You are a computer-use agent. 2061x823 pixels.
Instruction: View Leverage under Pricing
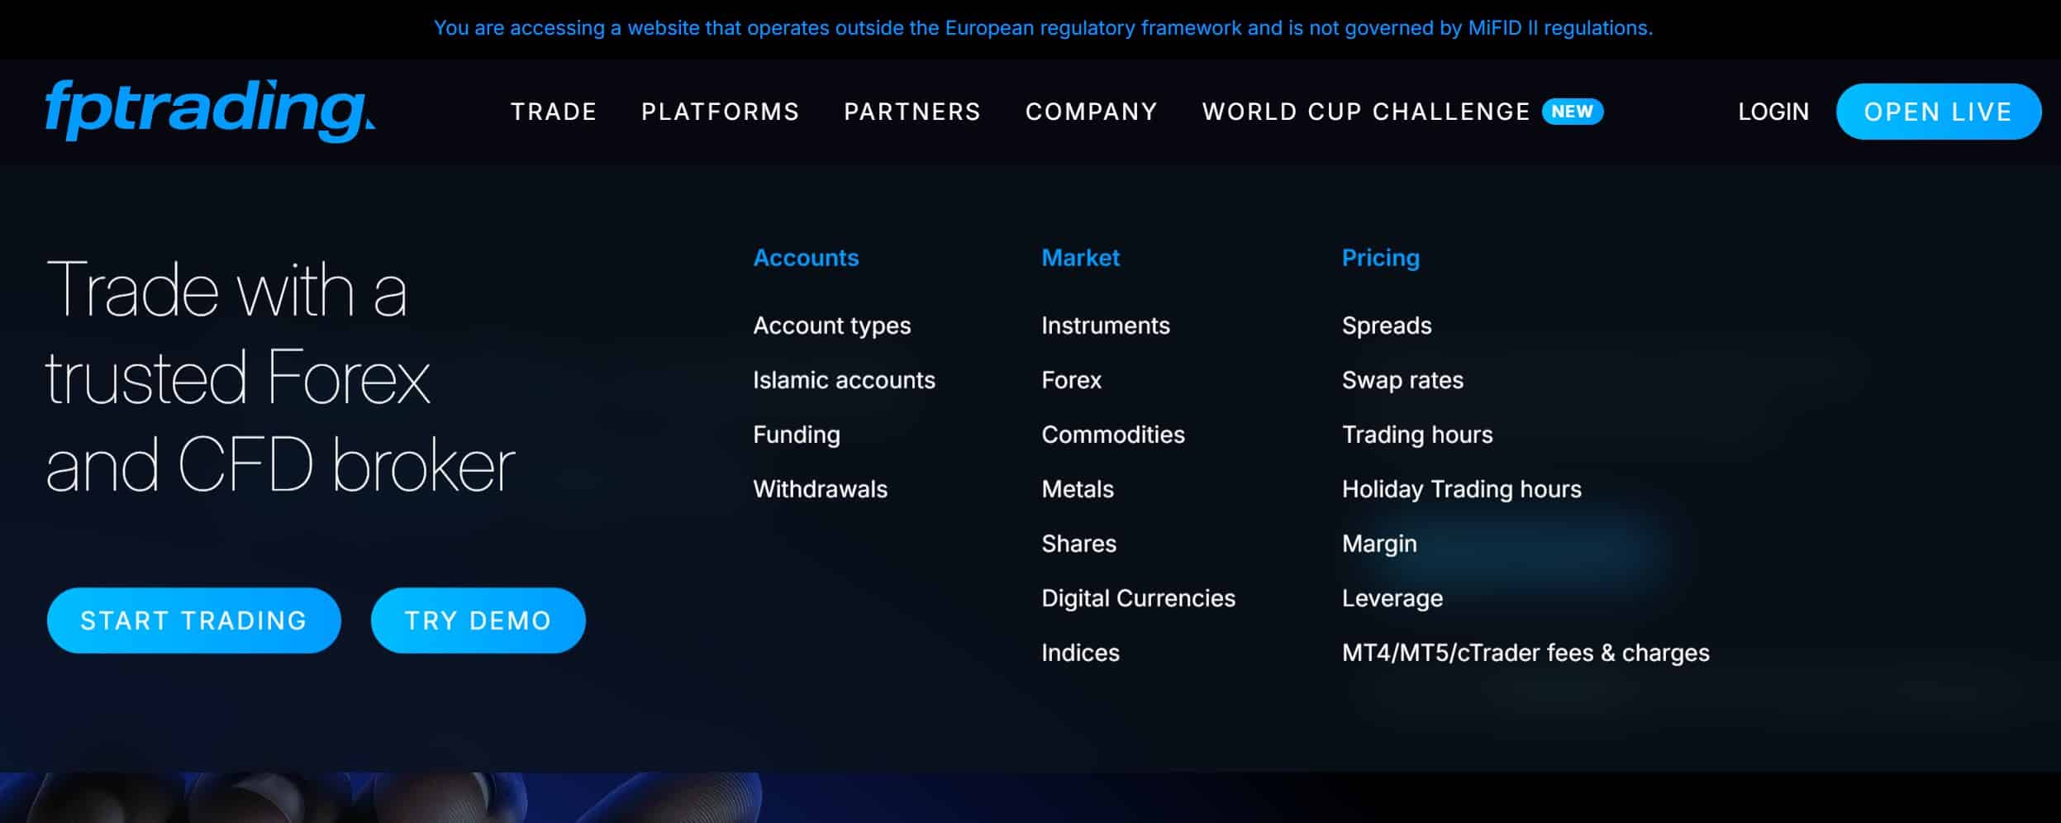tap(1392, 598)
